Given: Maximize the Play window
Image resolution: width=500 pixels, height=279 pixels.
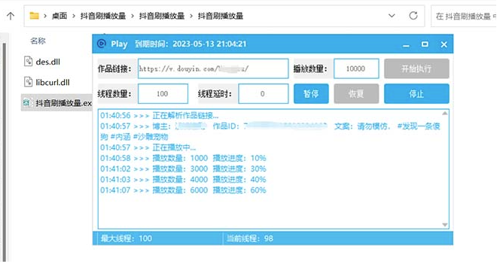Looking at the screenshot, I should pos(425,44).
